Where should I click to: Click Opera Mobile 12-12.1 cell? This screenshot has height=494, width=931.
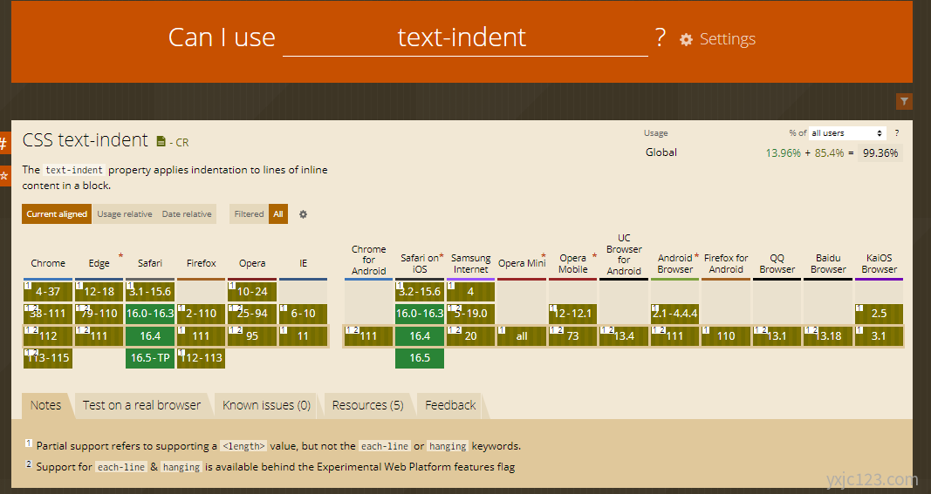(x=573, y=314)
